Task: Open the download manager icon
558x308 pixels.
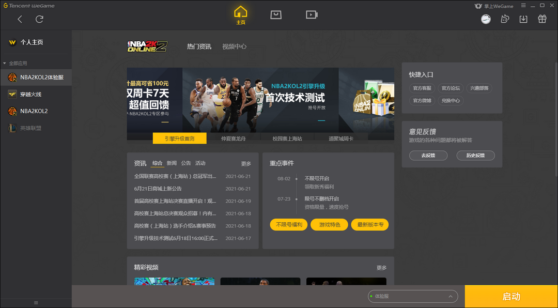Action: (x=523, y=19)
